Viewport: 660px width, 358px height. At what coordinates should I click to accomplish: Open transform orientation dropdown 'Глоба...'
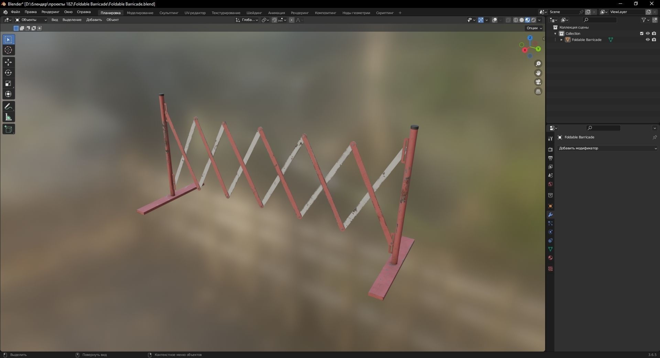click(247, 20)
